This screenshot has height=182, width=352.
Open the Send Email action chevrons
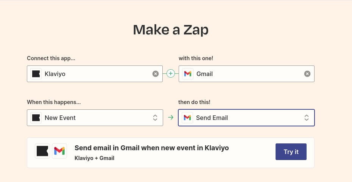coord(307,118)
